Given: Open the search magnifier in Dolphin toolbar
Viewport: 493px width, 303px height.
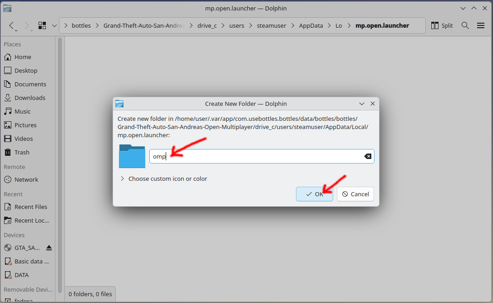Looking at the screenshot, I should (x=465, y=25).
